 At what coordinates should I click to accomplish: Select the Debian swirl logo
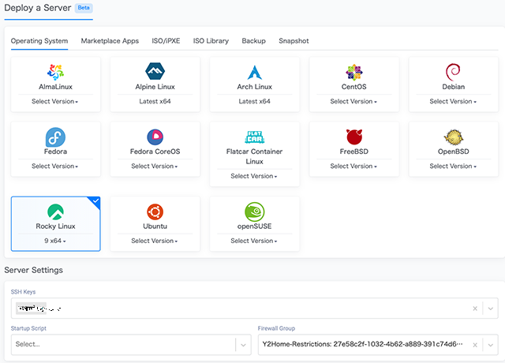point(453,72)
